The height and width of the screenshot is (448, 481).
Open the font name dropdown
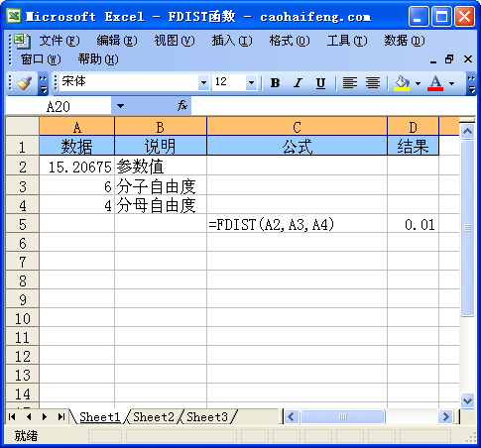click(203, 82)
